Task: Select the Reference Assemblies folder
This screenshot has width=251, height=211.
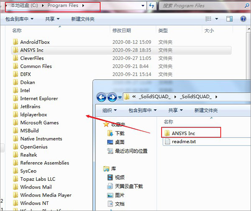Action: point(41,163)
